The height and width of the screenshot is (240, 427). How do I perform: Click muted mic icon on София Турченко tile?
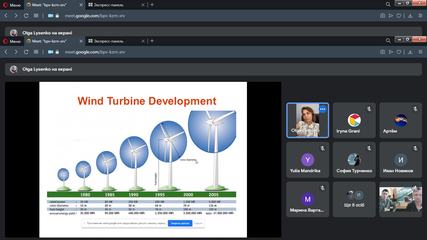(369, 149)
